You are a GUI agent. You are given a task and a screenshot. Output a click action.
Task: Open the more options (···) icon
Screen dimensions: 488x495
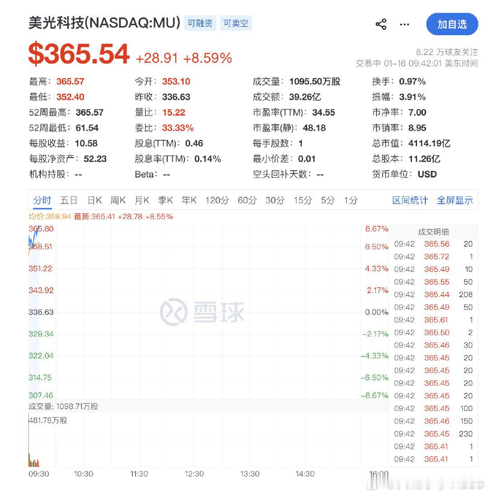(404, 25)
